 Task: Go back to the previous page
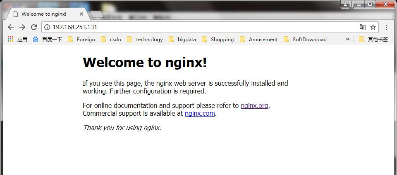(x=11, y=27)
